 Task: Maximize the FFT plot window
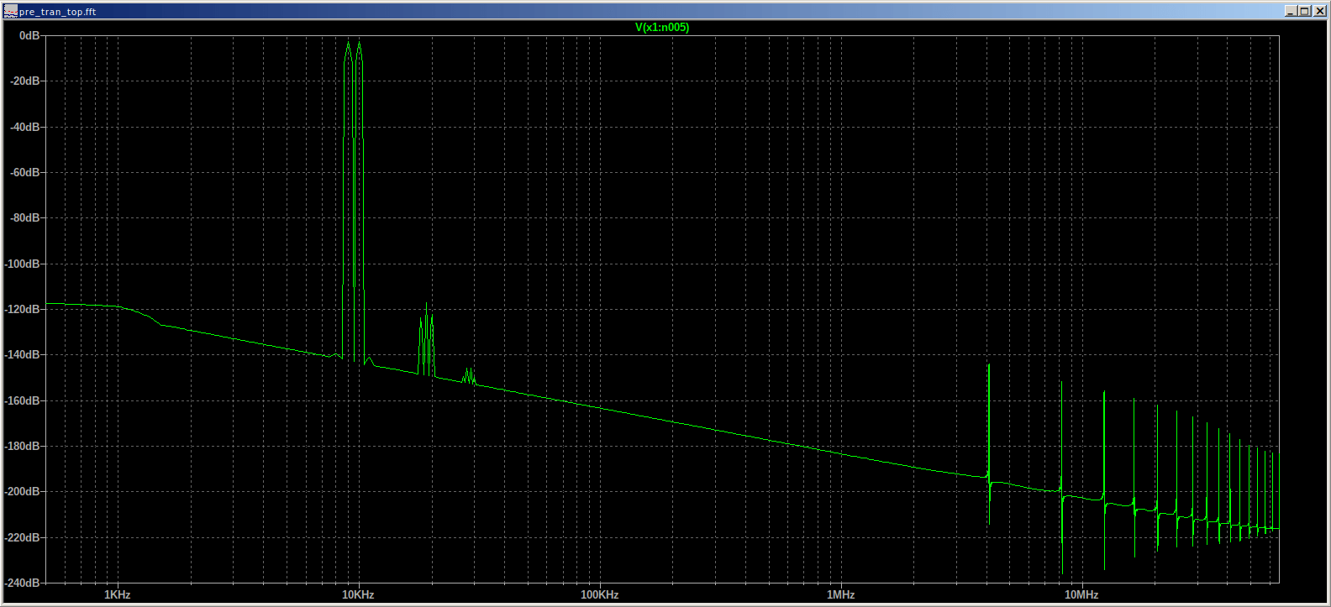[x=1304, y=11]
